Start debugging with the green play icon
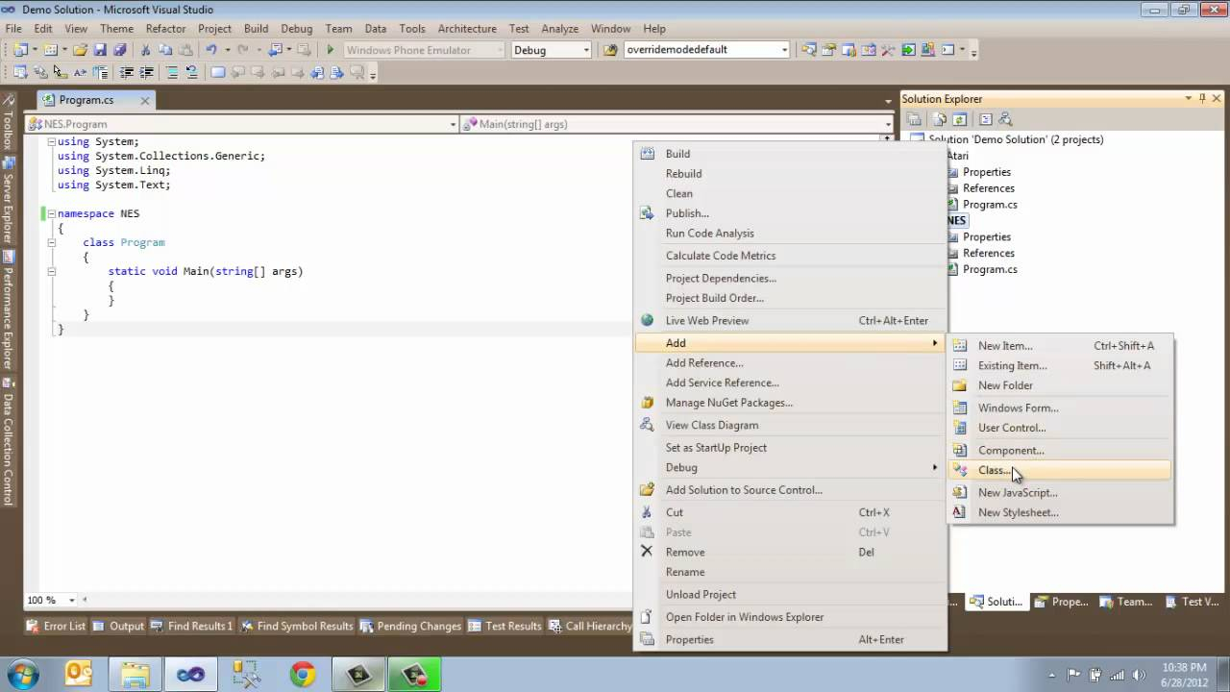This screenshot has height=692, width=1230. (x=331, y=50)
